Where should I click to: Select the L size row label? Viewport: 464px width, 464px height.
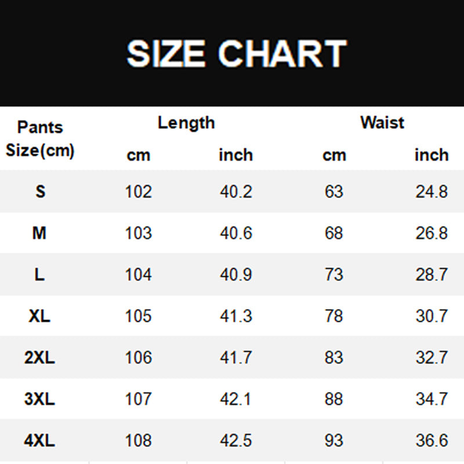39,274
